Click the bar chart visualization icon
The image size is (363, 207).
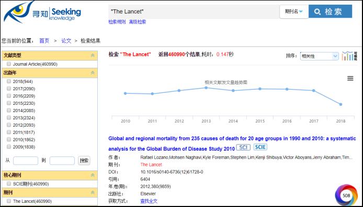pos(349,56)
